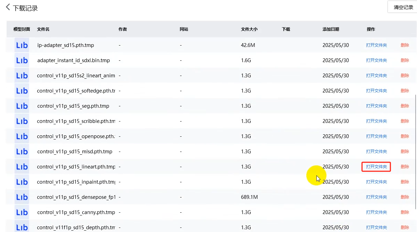Select the control_v11p_sd15_scribble file name
Image resolution: width=417 pixels, height=232 pixels.
click(x=76, y=121)
